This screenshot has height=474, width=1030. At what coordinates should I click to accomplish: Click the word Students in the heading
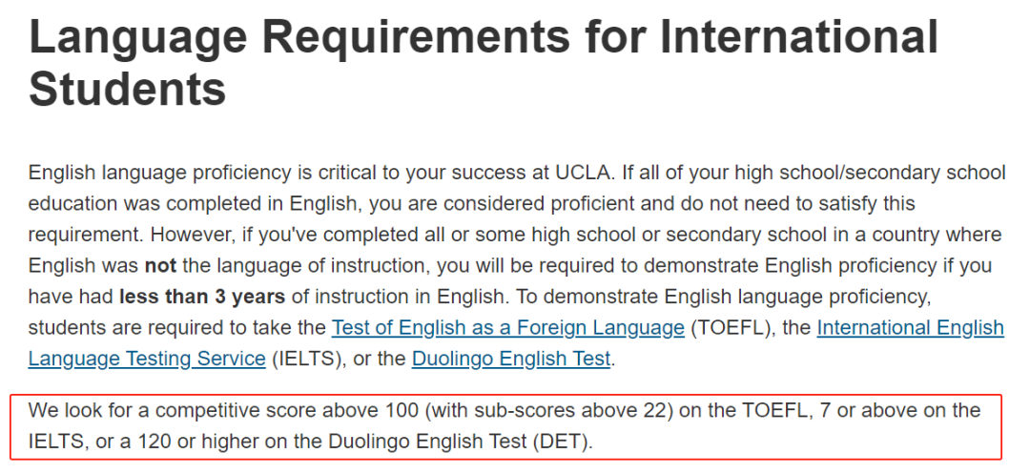coord(128,88)
